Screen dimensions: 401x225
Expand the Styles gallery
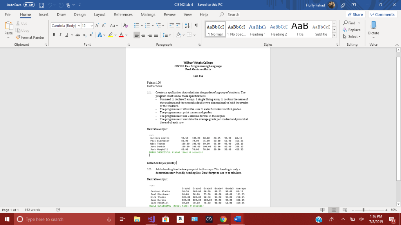click(334, 35)
